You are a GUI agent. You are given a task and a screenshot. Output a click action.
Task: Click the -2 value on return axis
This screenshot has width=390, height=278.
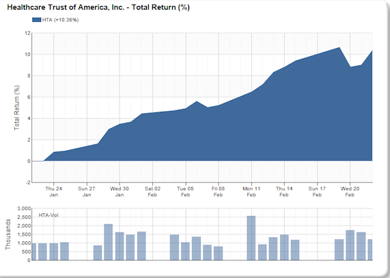28,183
